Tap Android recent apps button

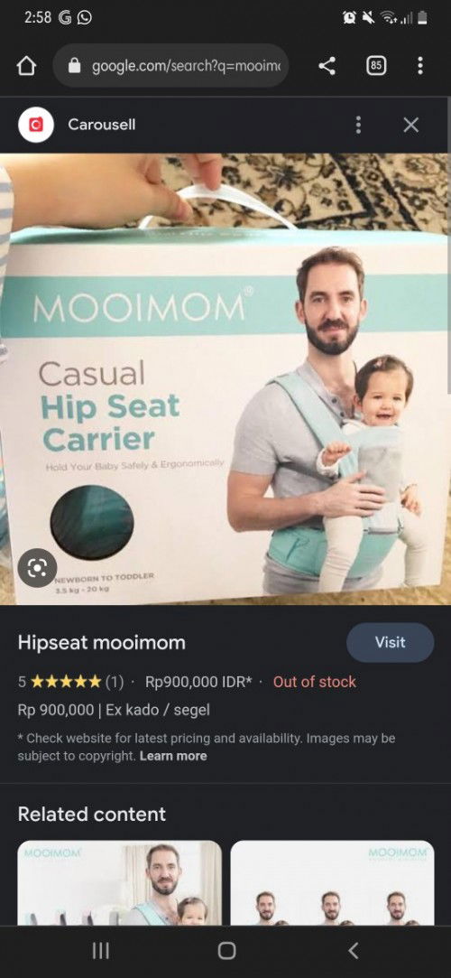[x=101, y=951]
